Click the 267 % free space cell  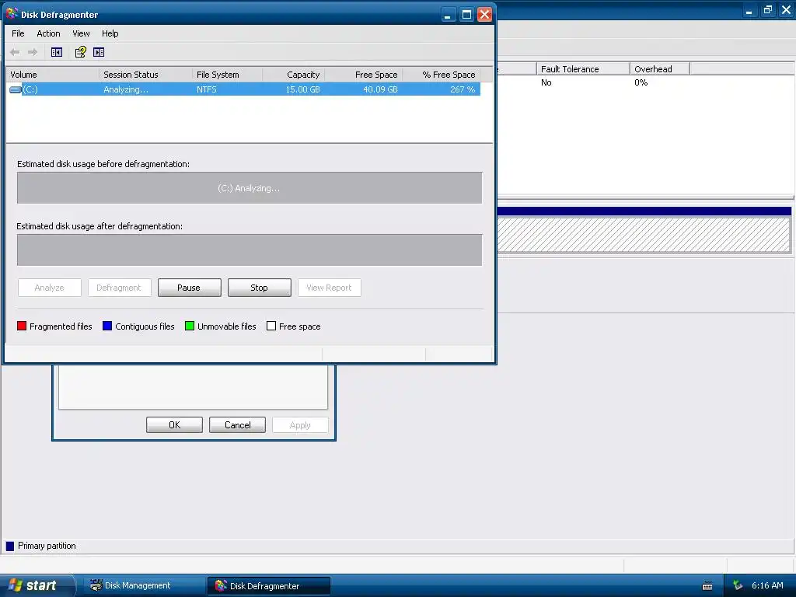click(x=463, y=89)
